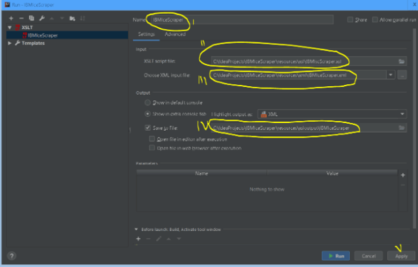Click the Choose XML input file field
This screenshot has width=418, height=267.
coord(299,75)
